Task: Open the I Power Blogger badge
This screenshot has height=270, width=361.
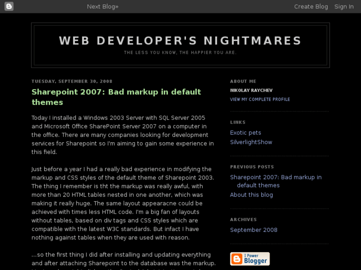Action: pos(250,259)
